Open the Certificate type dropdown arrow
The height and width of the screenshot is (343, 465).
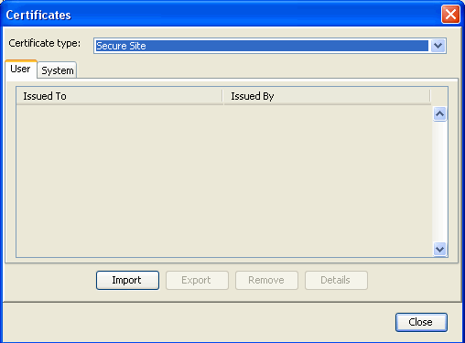pyautogui.click(x=438, y=46)
